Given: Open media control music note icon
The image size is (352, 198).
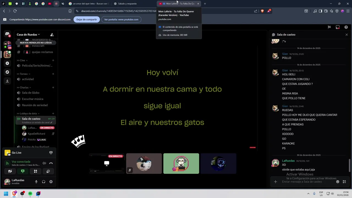Looking at the screenshot, I should tap(315, 11).
